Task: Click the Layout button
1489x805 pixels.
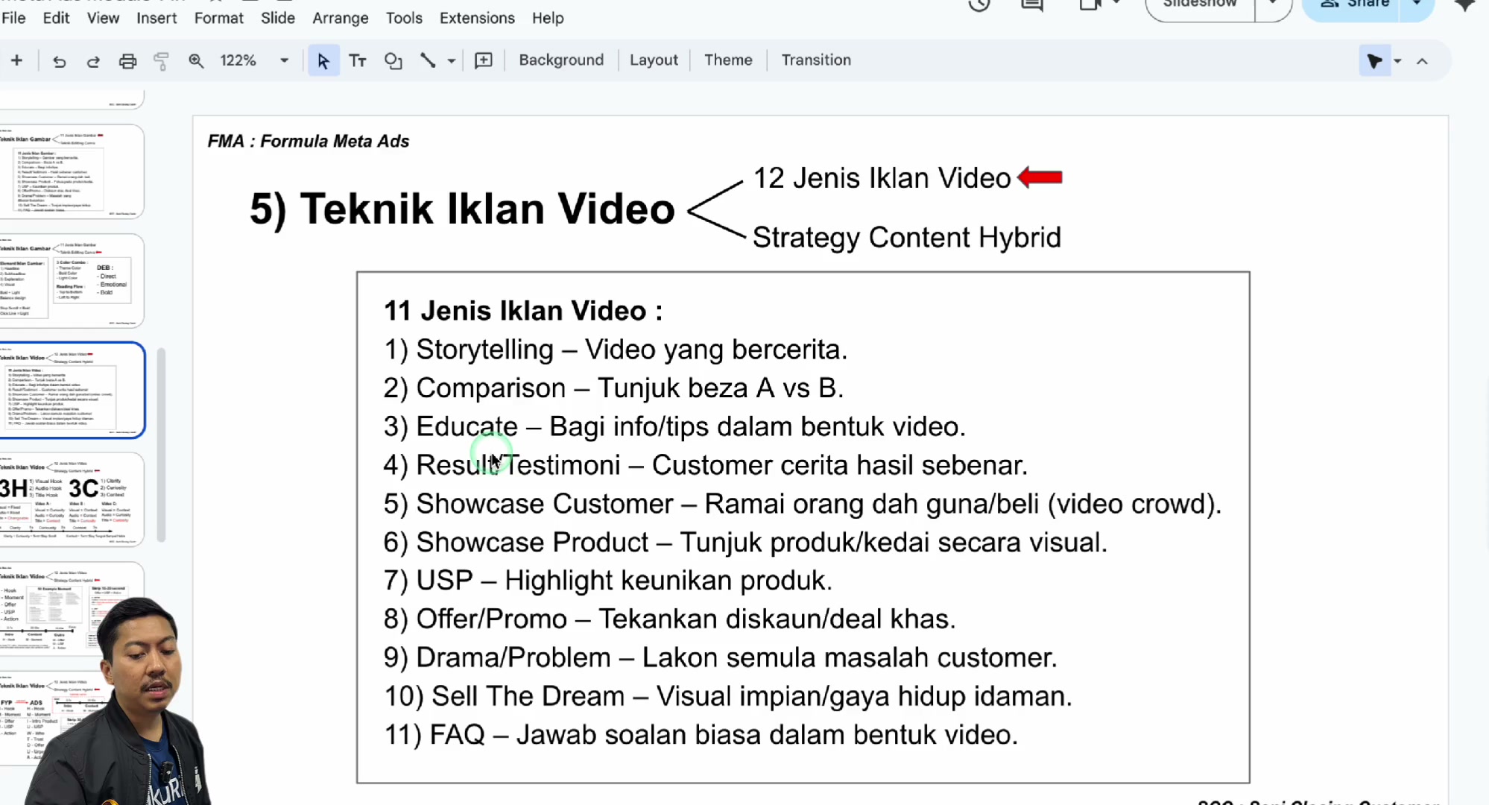Action: coord(654,60)
